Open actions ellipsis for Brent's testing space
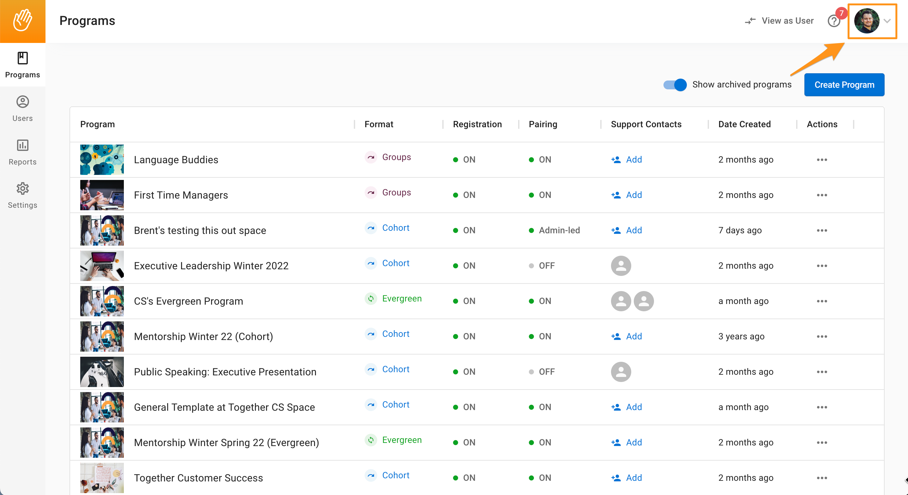Image resolution: width=908 pixels, height=495 pixels. tap(822, 230)
